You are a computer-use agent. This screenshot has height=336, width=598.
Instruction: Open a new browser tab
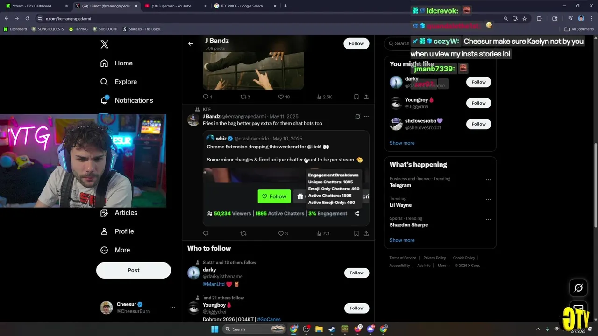point(285,6)
